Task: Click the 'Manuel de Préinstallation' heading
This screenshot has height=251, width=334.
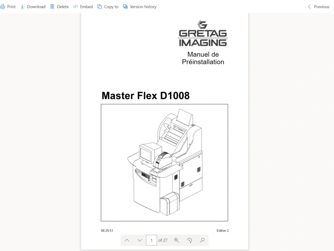Action: point(203,58)
